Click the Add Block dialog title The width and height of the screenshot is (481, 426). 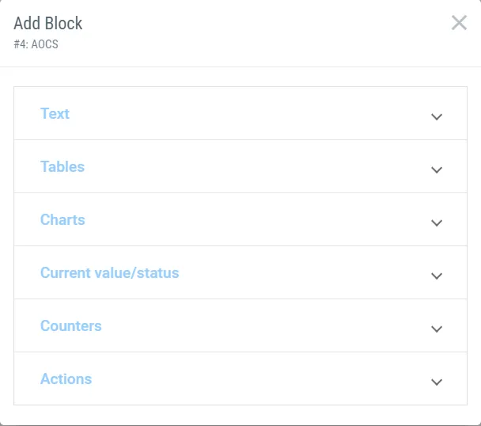pyautogui.click(x=48, y=24)
